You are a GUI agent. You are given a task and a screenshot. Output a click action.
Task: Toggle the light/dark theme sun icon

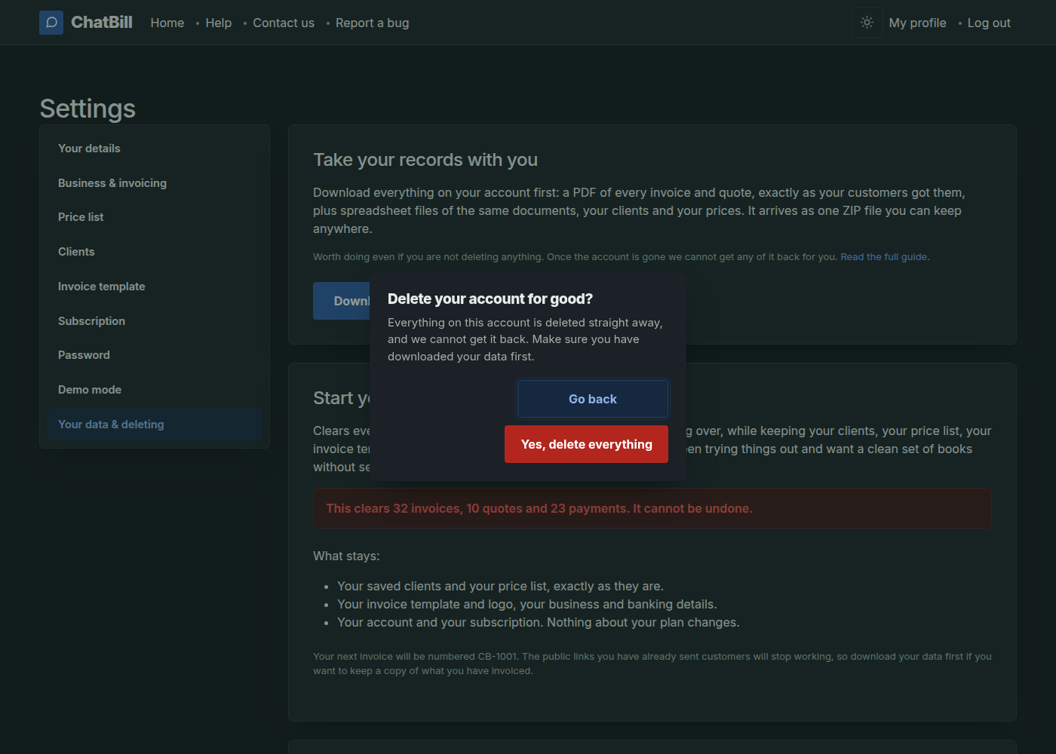pyautogui.click(x=867, y=23)
